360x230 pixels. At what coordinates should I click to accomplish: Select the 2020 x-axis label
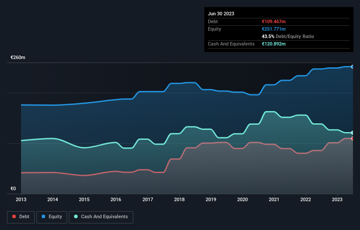pyautogui.click(x=242, y=199)
